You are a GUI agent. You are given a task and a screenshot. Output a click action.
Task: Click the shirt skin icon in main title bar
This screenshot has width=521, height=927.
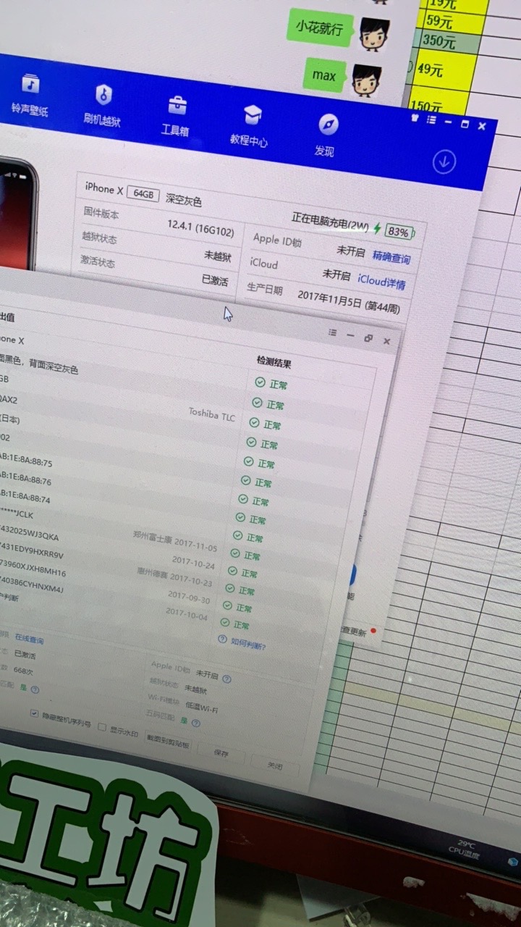pyautogui.click(x=415, y=117)
